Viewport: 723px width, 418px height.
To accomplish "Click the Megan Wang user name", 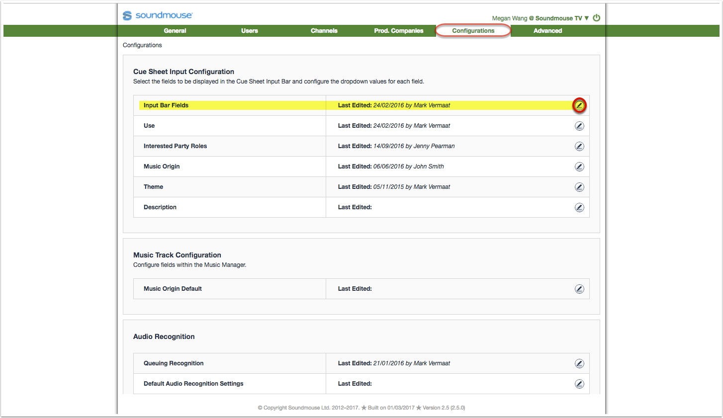I will (510, 18).
